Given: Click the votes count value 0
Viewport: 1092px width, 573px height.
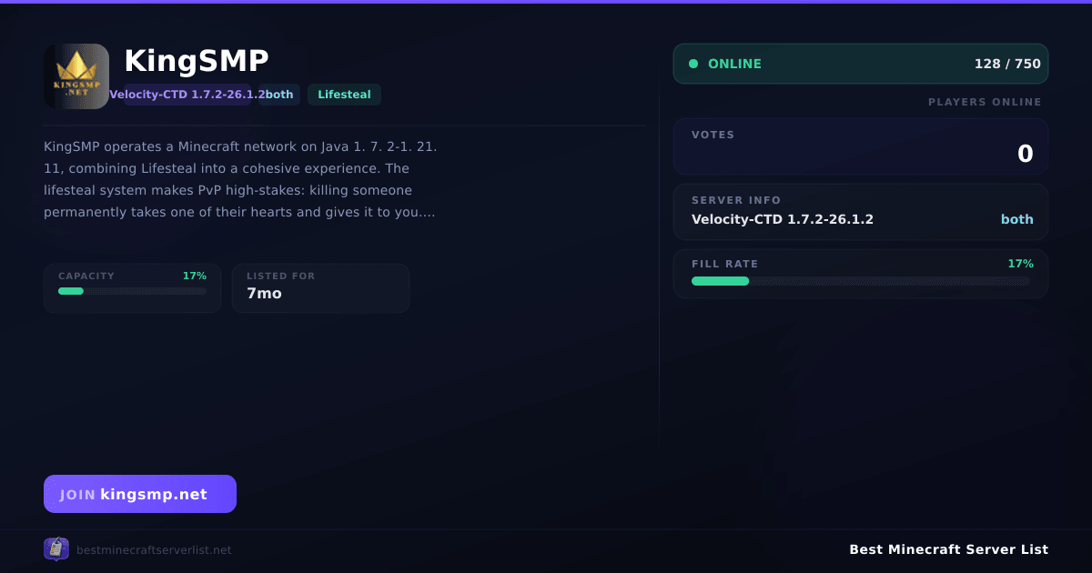Looking at the screenshot, I should pos(1025,155).
